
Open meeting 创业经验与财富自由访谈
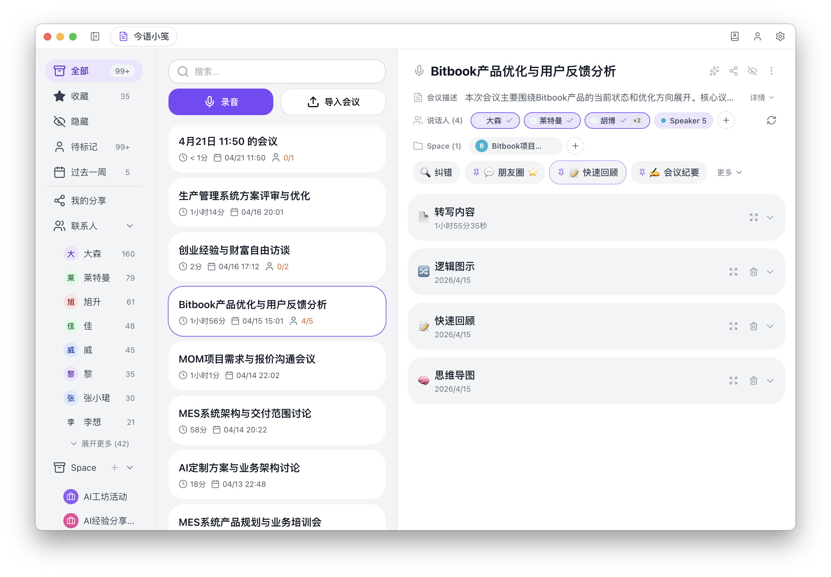coord(277,257)
